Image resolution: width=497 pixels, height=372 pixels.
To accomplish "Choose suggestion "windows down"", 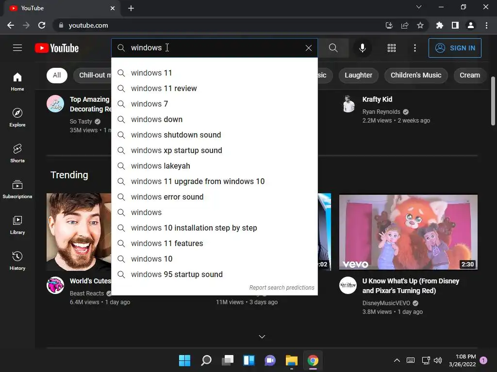I will pos(215,119).
